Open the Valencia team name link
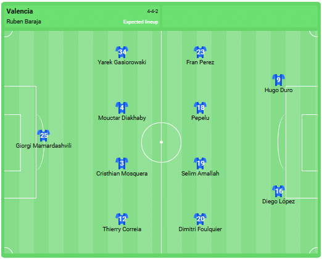 tap(20, 11)
